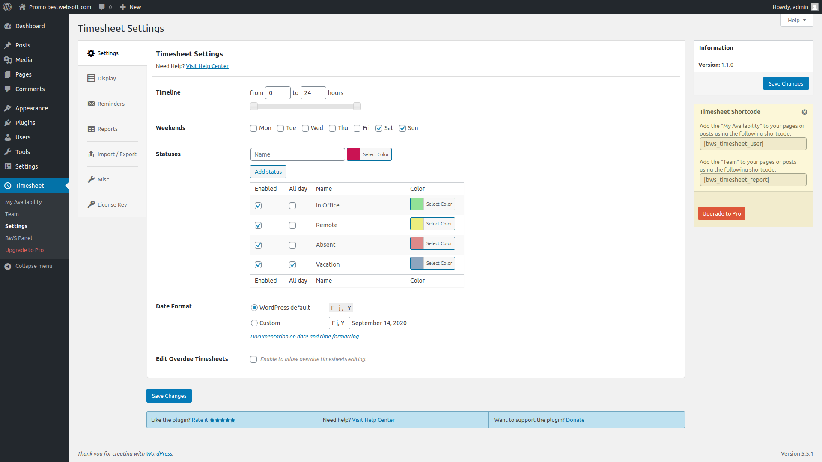Click the gear icon on Settings tab
The height and width of the screenshot is (462, 822).
(91, 53)
